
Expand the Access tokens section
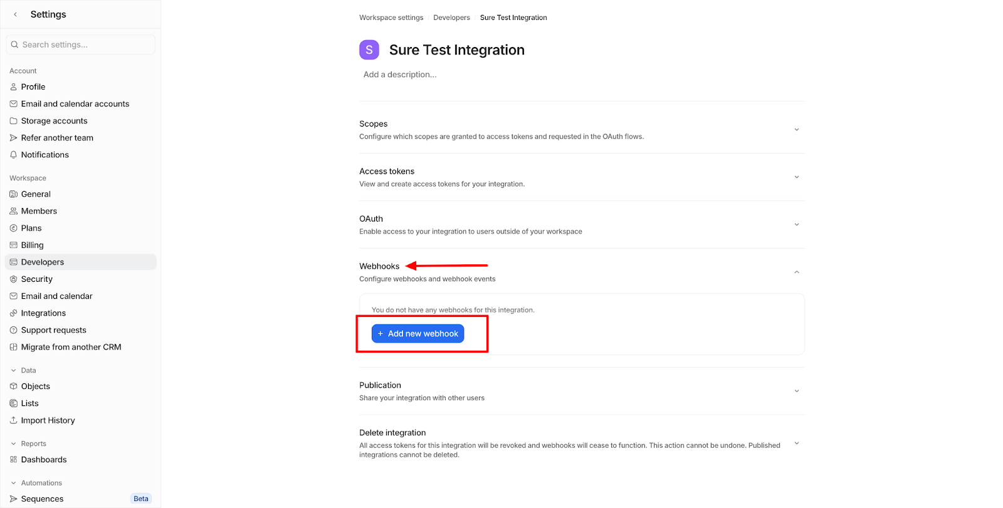point(582,177)
